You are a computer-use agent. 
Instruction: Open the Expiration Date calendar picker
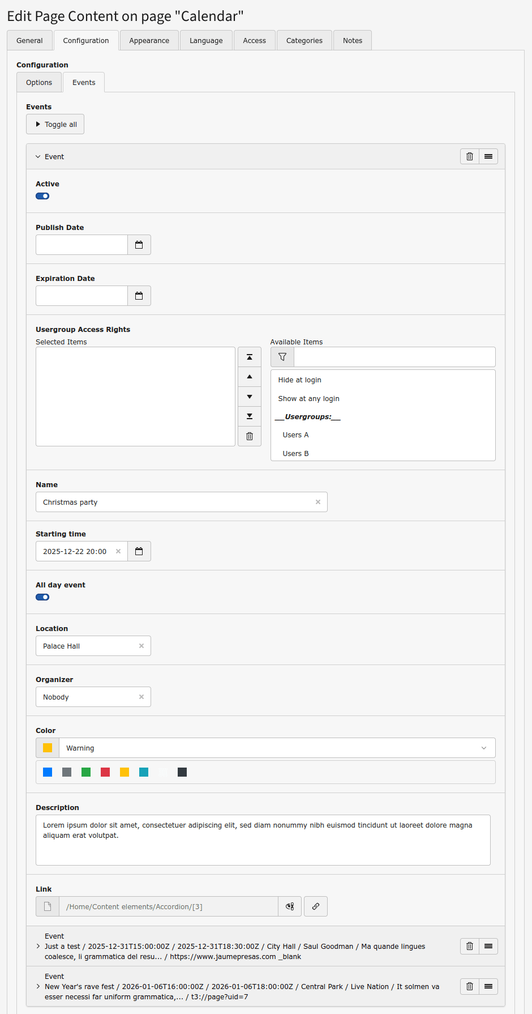click(x=139, y=296)
